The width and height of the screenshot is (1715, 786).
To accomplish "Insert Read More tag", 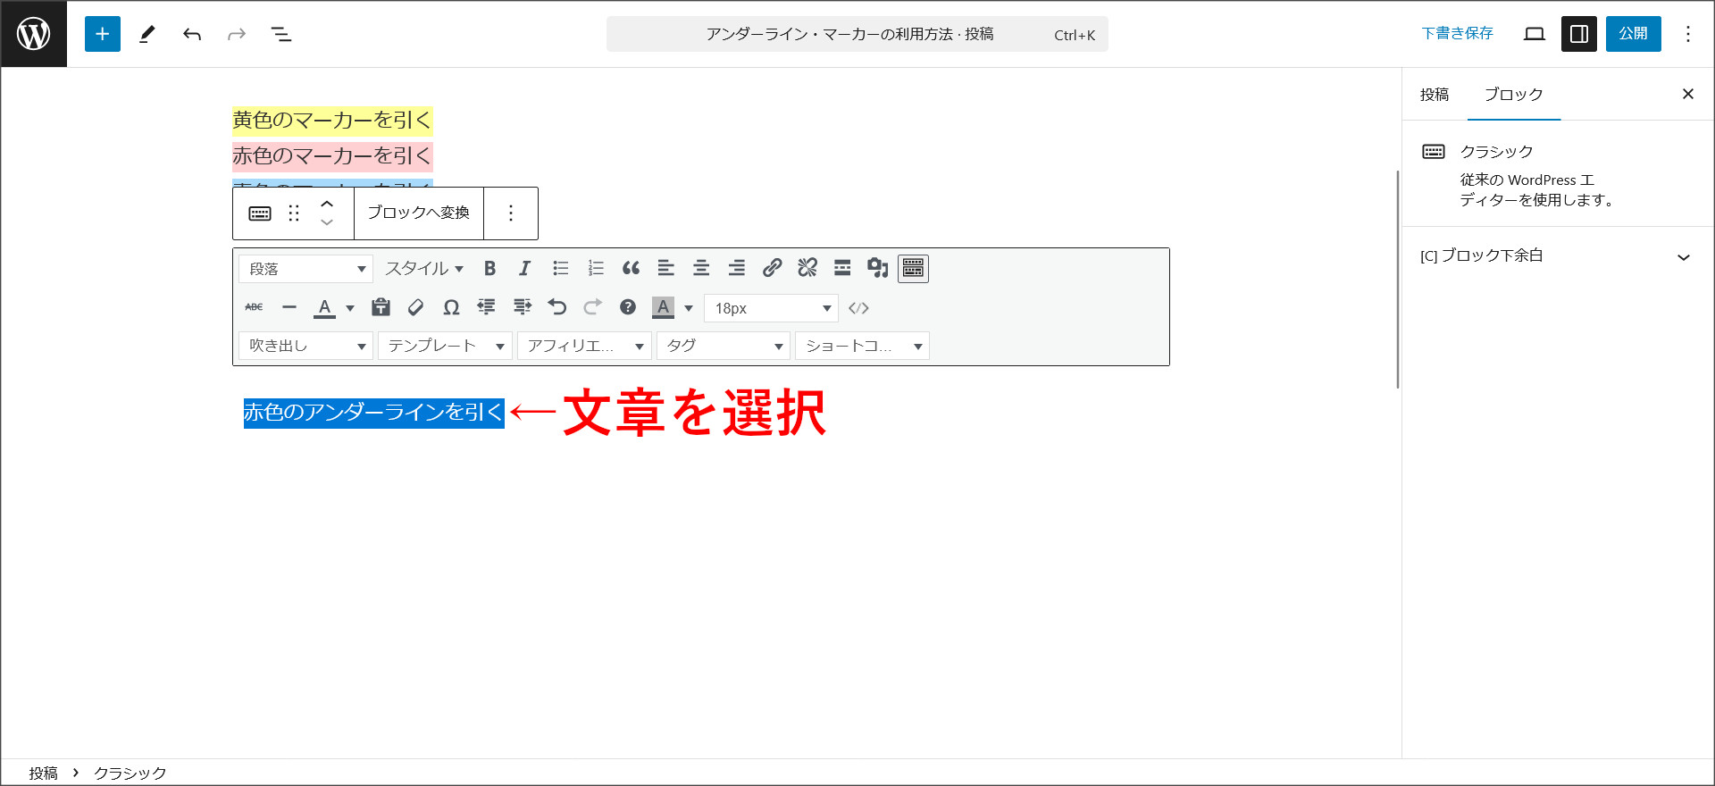I will tap(842, 268).
